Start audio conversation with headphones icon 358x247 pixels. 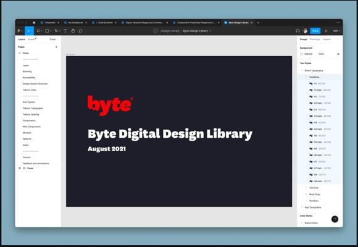coord(298,31)
